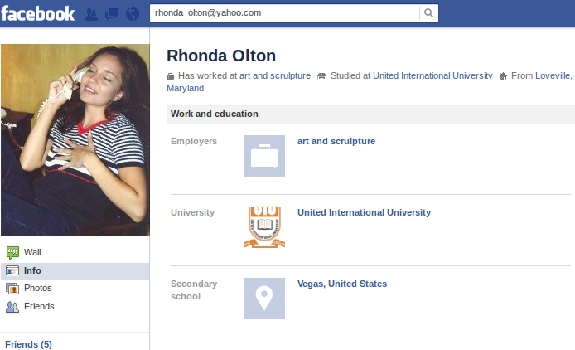The height and width of the screenshot is (350, 575).
Task: Open the messages icon in header
Action: 112,14
